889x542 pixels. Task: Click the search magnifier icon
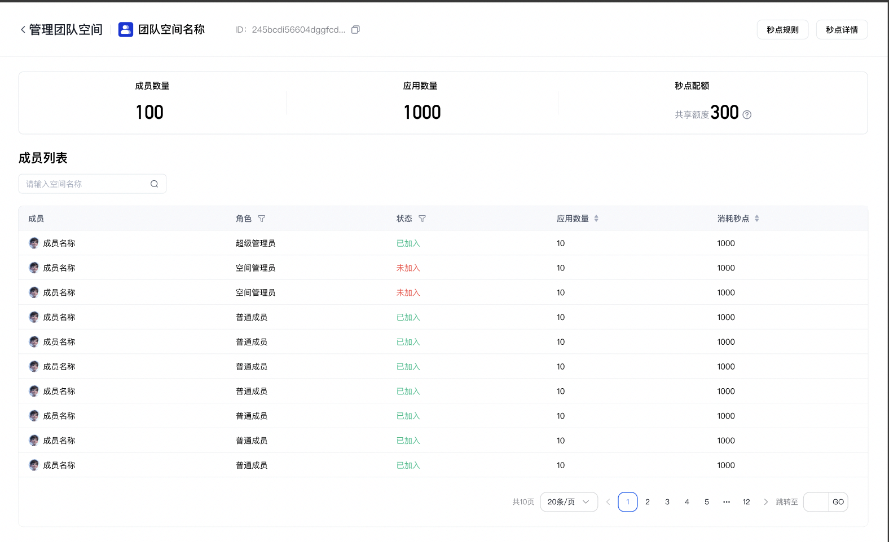(154, 184)
